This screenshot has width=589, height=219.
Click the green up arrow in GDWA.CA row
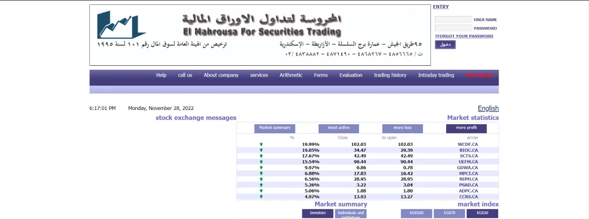tap(261, 167)
